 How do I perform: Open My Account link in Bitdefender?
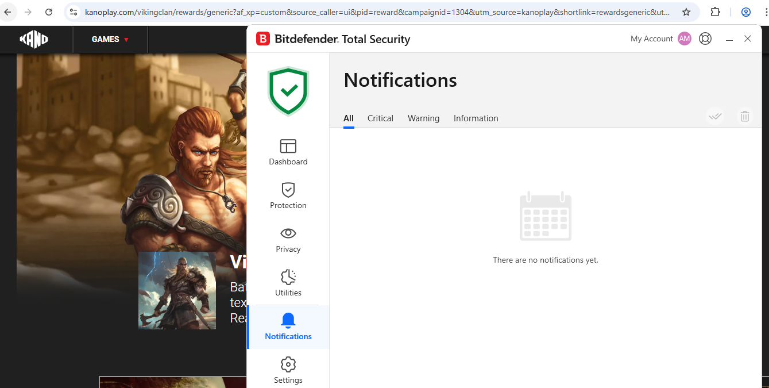pos(652,39)
